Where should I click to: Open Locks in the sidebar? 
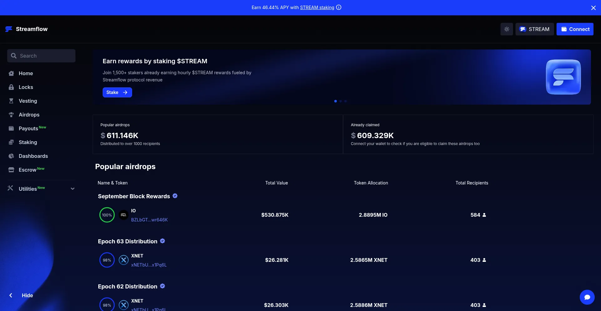point(26,87)
